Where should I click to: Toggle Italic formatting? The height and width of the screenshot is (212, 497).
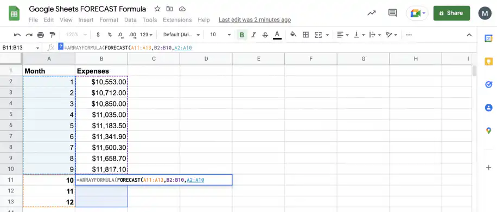pos(253,35)
